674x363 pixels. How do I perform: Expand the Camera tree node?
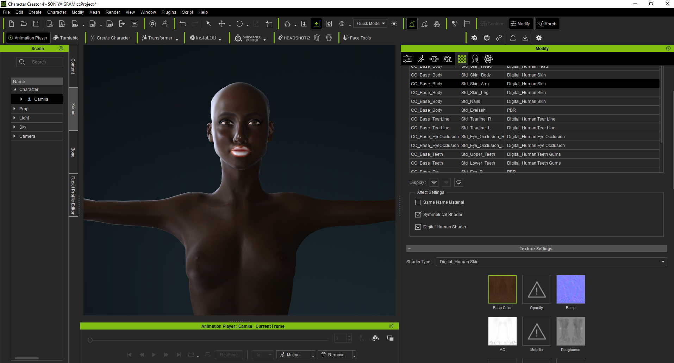click(14, 136)
